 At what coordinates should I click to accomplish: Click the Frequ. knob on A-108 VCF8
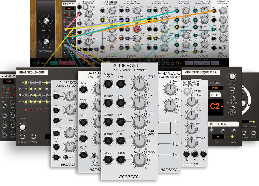coord(140,84)
